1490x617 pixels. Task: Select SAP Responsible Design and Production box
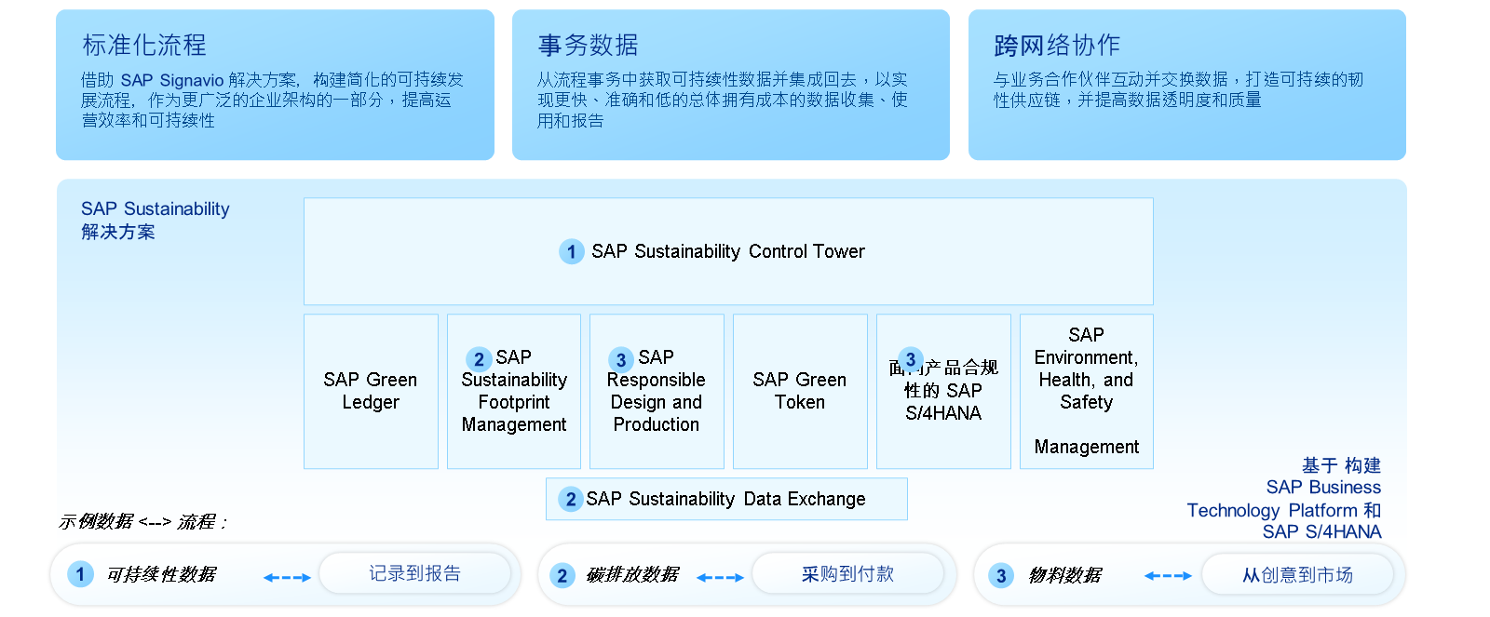pos(657,391)
